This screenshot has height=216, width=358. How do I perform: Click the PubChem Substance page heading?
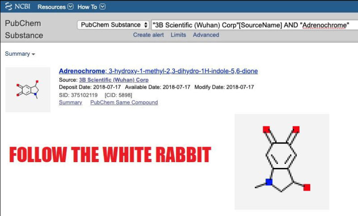[24, 29]
